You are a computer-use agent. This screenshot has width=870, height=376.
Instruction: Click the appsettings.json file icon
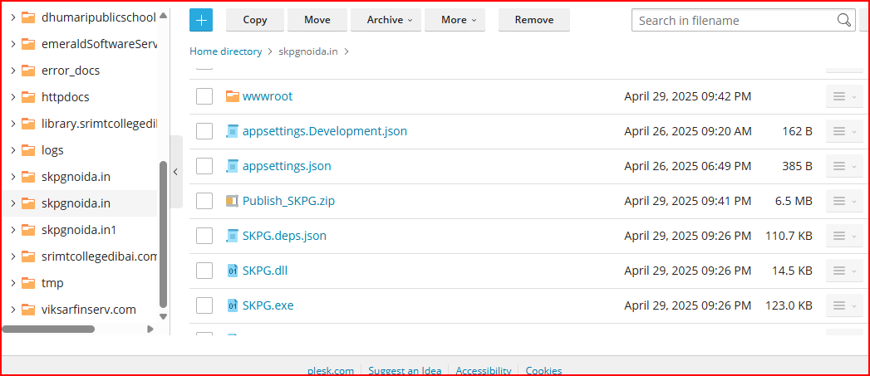232,166
